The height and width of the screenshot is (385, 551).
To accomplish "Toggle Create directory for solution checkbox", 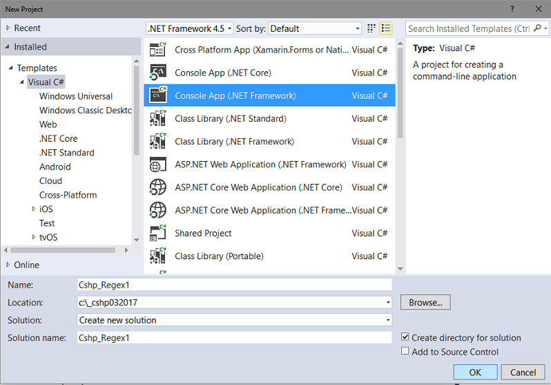I will 405,337.
